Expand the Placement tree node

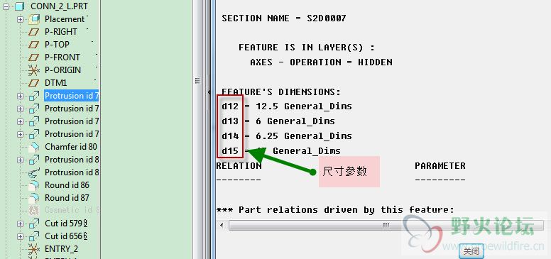(20, 19)
